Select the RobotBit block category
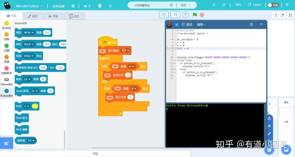Viewport: 295px width, 157px height. coord(7,93)
